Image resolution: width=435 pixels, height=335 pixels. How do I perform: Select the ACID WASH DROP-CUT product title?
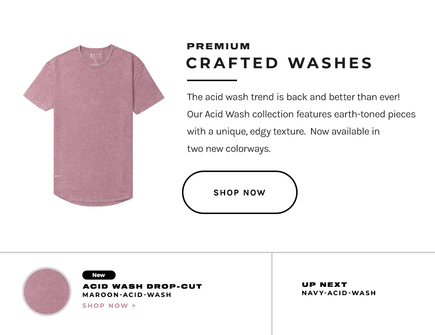click(x=142, y=286)
